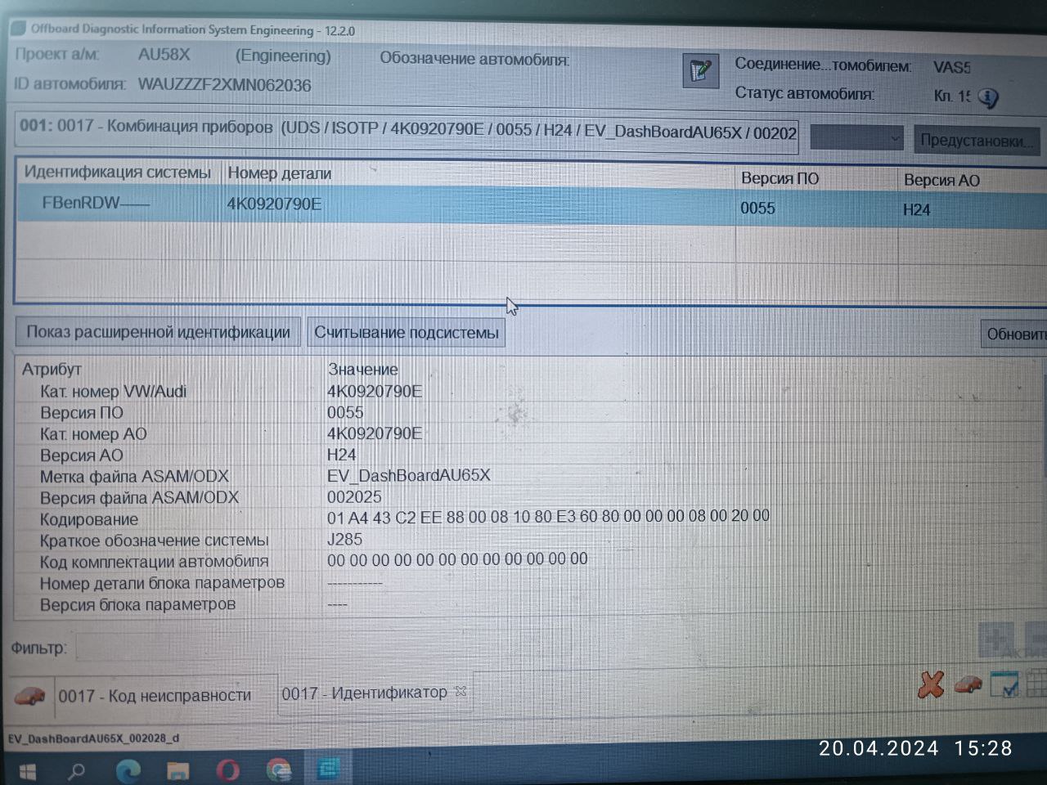Image resolution: width=1047 pixels, height=785 pixels.
Task: Switch to the 0017 - Код неисправности tab
Action: click(155, 696)
